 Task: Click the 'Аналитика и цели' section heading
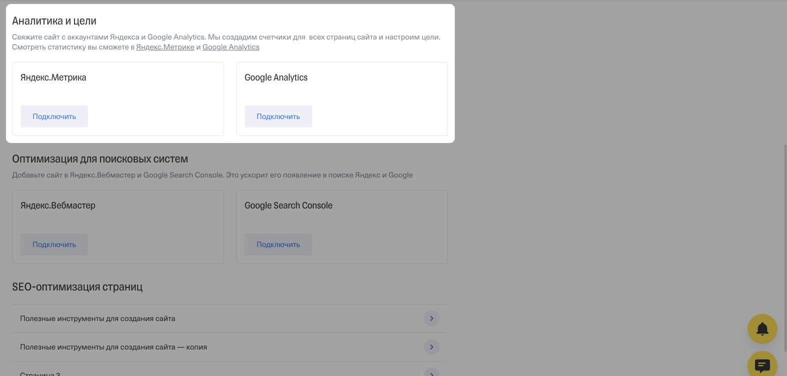tap(54, 21)
